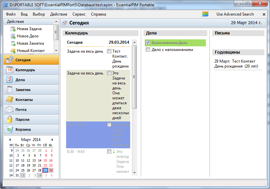Screen dimensions: 270x189
Task: Tick the Тест Контакт birthday task checkbox
Action: 109,51
